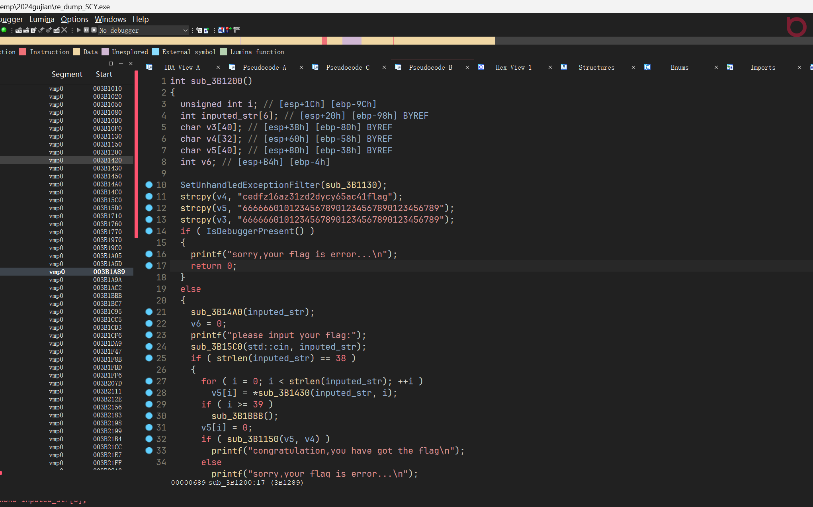Click the function list panel float button

(x=111, y=64)
